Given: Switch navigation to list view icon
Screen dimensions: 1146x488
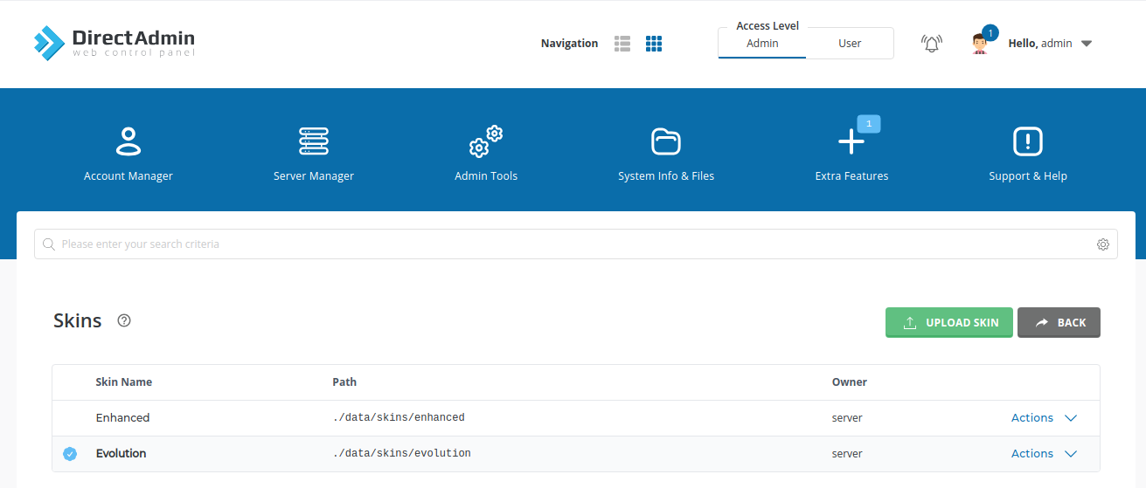Looking at the screenshot, I should click(622, 44).
